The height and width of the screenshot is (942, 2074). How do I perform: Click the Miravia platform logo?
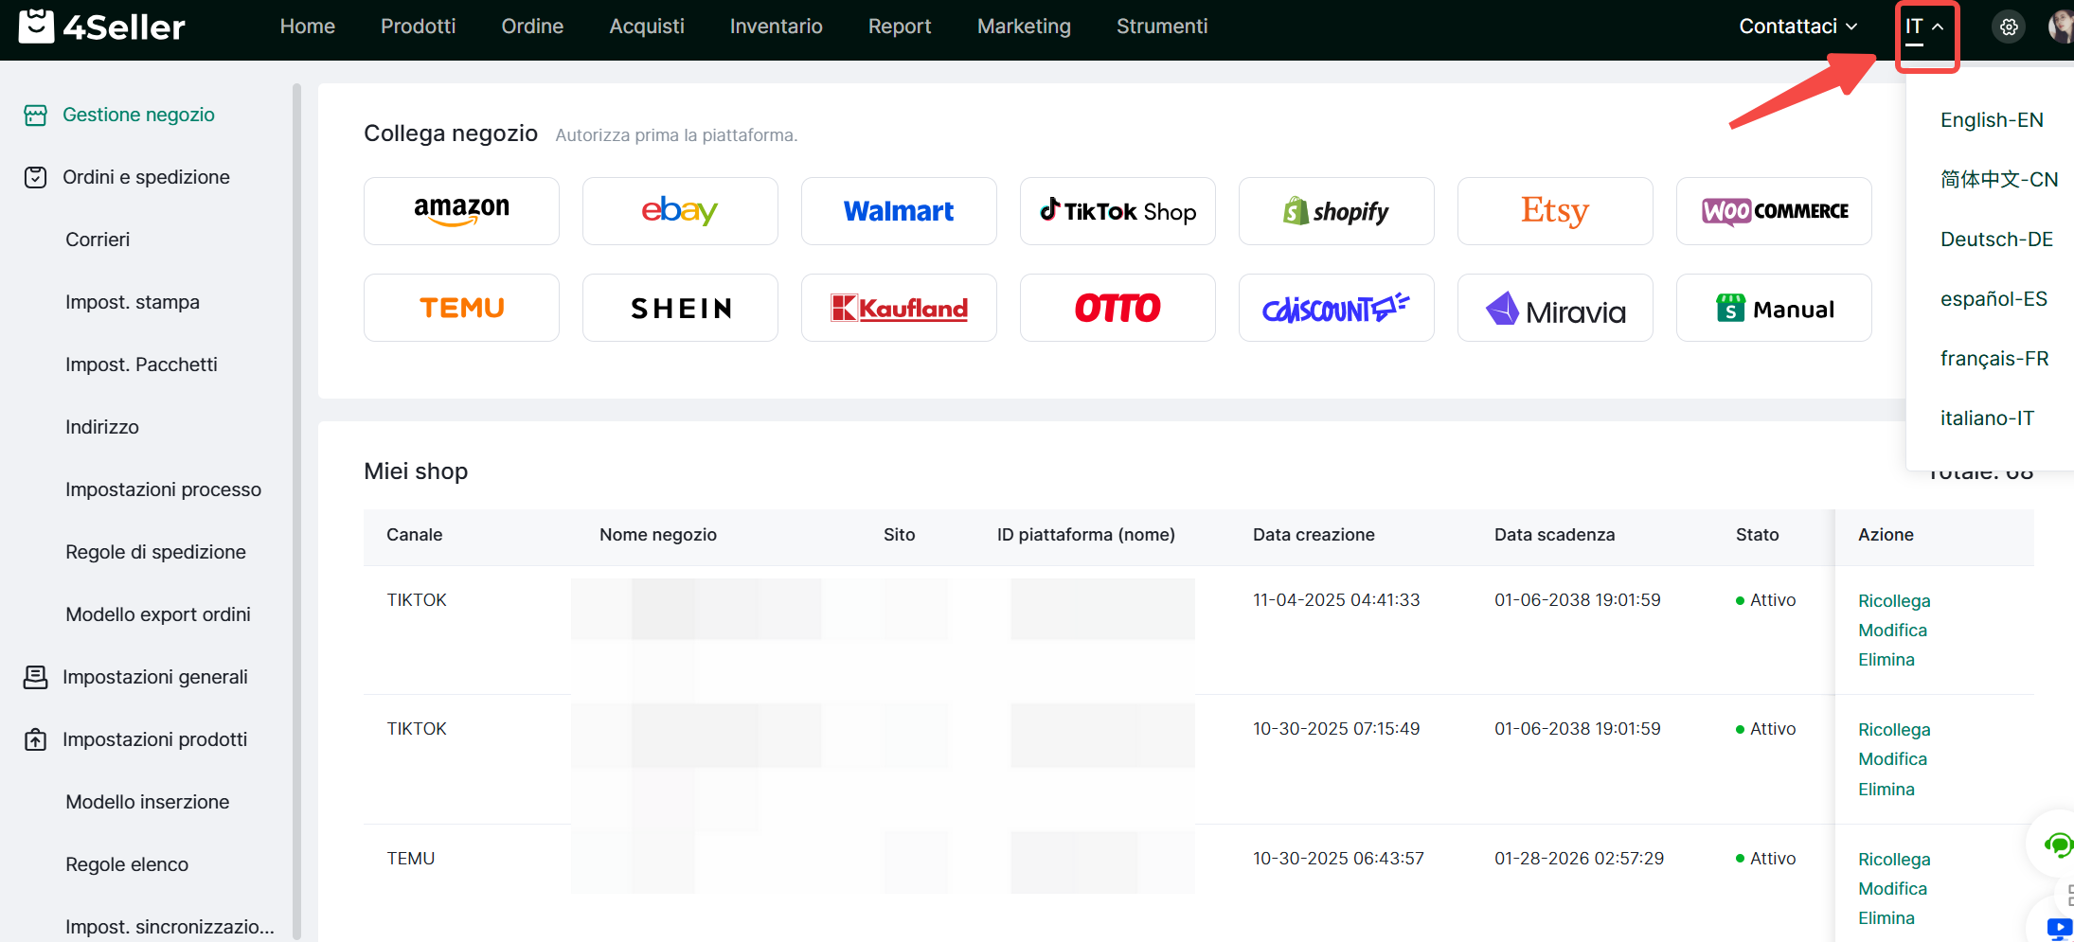click(x=1555, y=309)
